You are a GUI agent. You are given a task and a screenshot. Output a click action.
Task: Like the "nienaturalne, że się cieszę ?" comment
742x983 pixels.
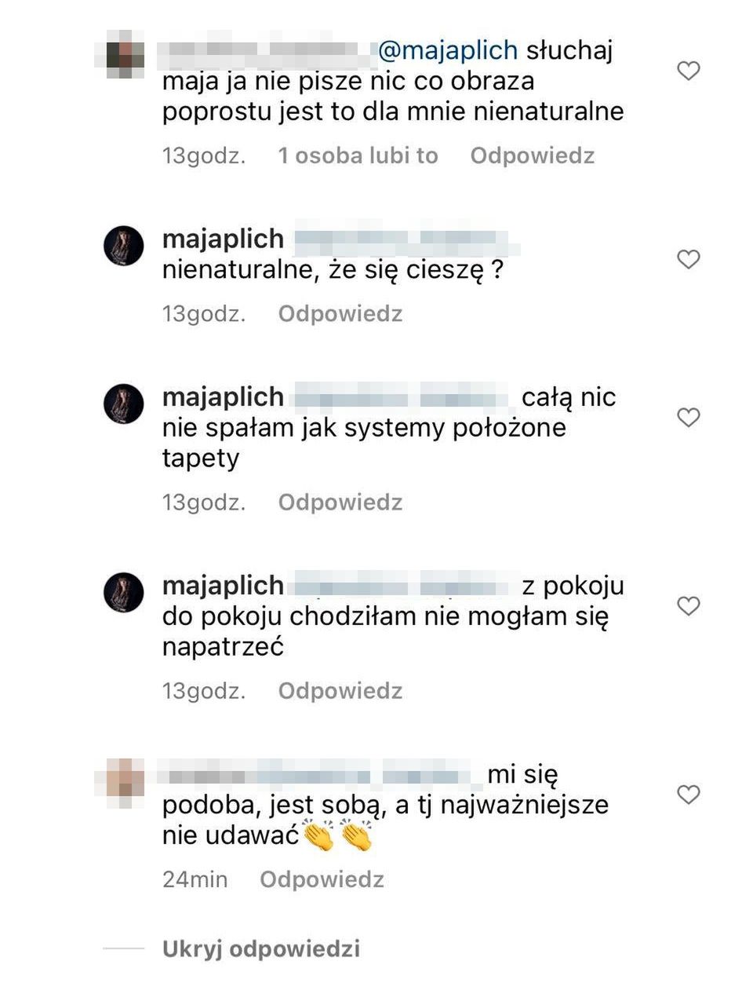688,259
